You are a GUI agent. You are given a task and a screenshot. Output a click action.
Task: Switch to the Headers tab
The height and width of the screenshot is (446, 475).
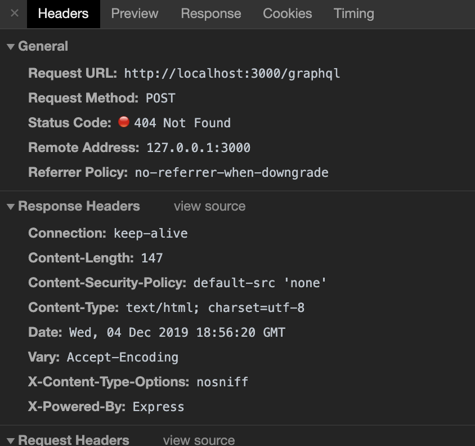point(63,14)
